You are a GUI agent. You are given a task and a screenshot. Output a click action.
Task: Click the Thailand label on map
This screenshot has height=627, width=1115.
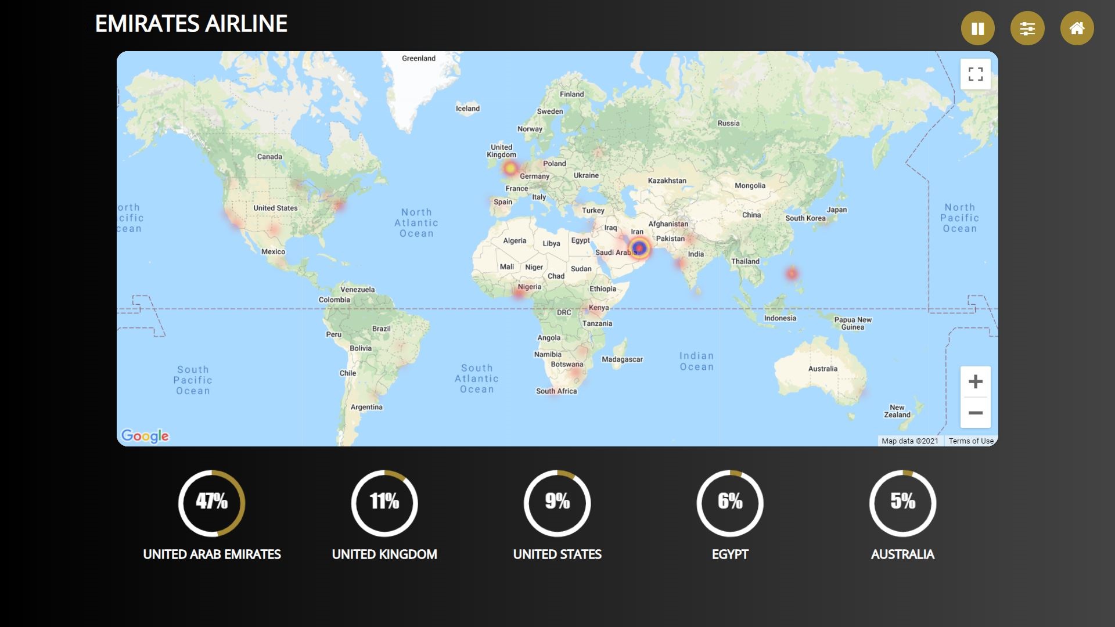(x=745, y=262)
